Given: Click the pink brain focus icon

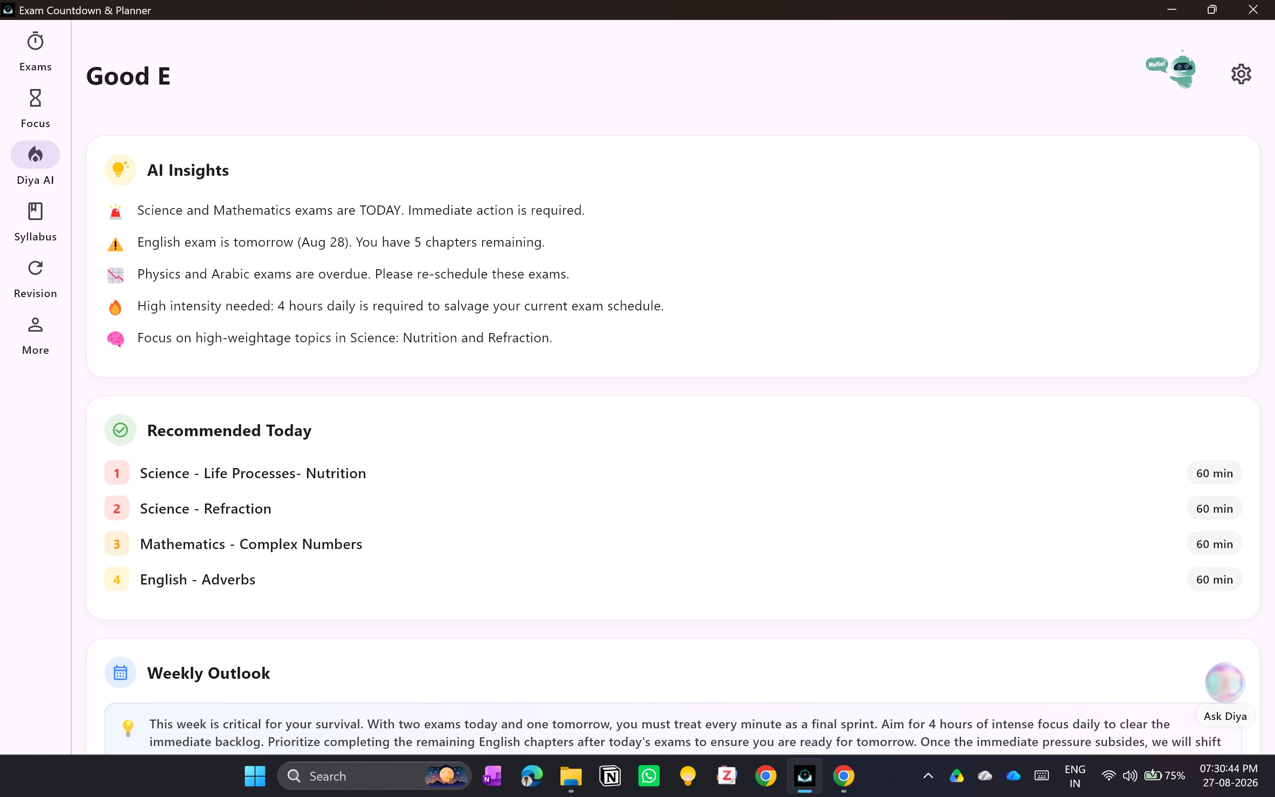Looking at the screenshot, I should coord(116,339).
